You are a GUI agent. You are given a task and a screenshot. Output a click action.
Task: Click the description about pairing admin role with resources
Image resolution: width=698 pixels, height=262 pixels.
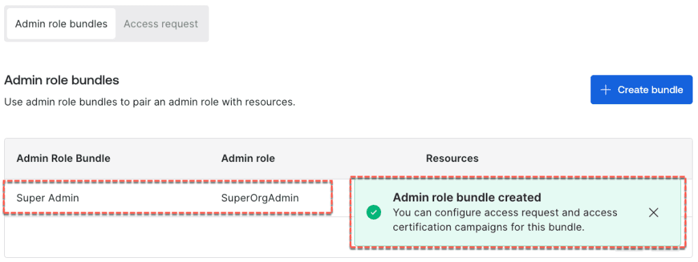[x=149, y=101]
